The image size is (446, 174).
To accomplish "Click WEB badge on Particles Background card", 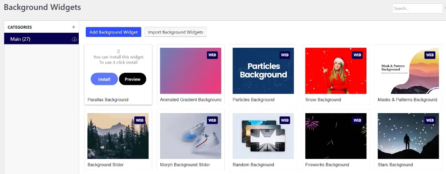I will (x=285, y=55).
